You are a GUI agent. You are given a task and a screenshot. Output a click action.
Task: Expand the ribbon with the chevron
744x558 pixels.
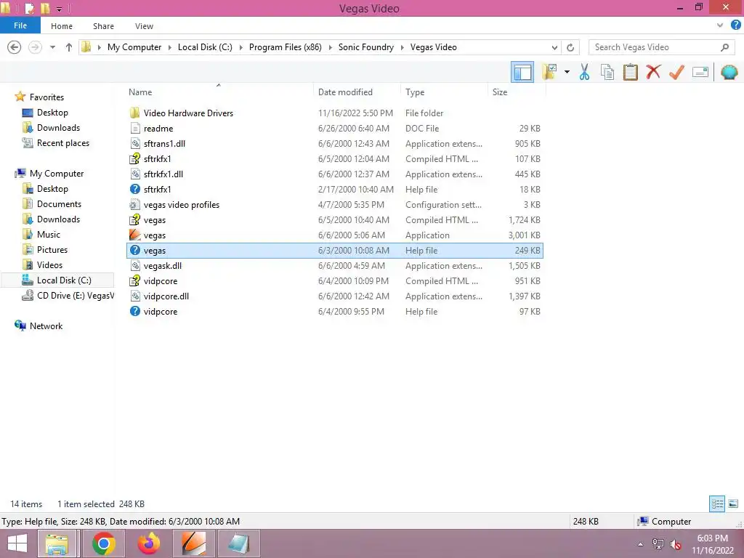tap(720, 25)
